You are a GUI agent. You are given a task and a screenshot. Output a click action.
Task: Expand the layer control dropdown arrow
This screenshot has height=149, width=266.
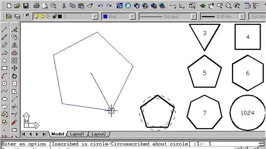pos(95,17)
